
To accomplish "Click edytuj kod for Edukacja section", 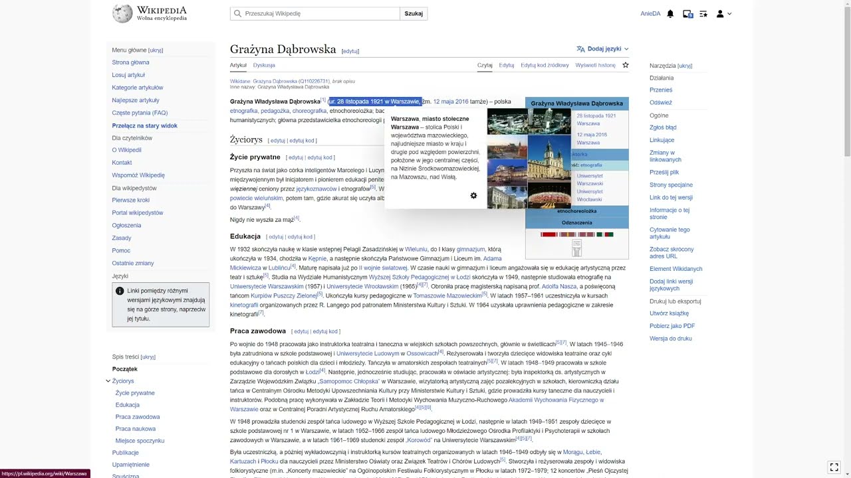I will click(300, 237).
